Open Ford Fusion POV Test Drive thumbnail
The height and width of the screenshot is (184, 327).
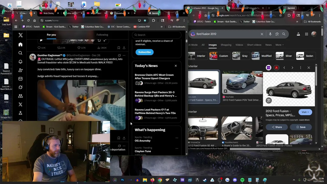(x=242, y=83)
